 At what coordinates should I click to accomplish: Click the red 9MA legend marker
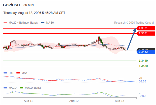pyautogui.click(x=18, y=73)
